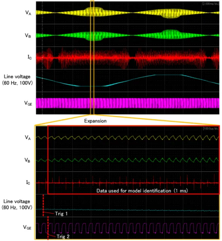This screenshot has width=222, height=241.
Task: Click the Line voltage label of the expanded capture
Action: point(17,204)
